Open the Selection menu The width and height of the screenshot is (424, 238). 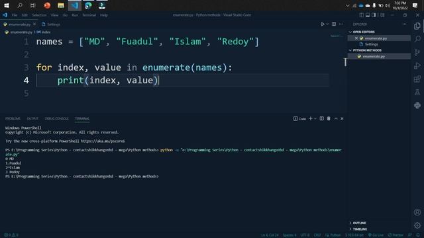tap(39, 15)
